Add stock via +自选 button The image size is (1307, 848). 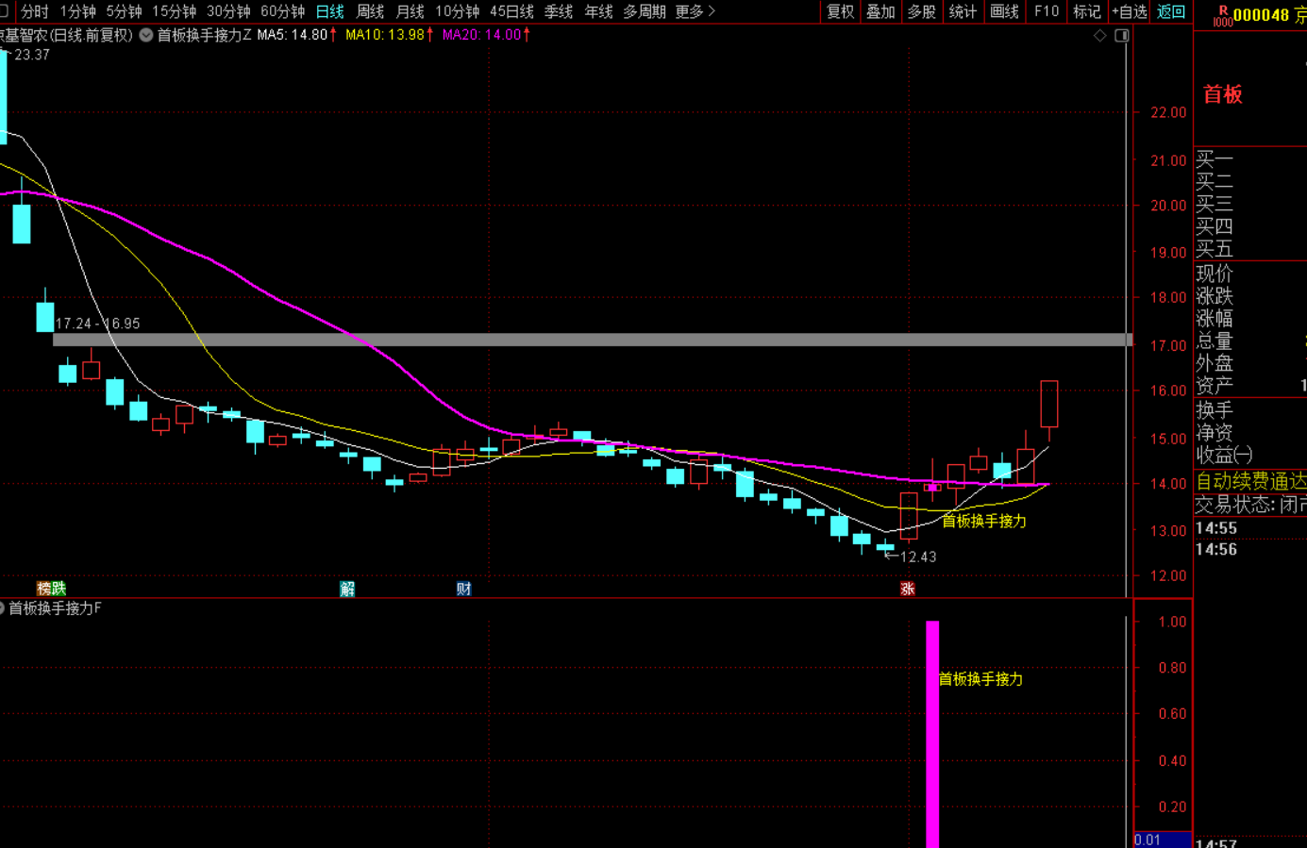click(x=1129, y=11)
